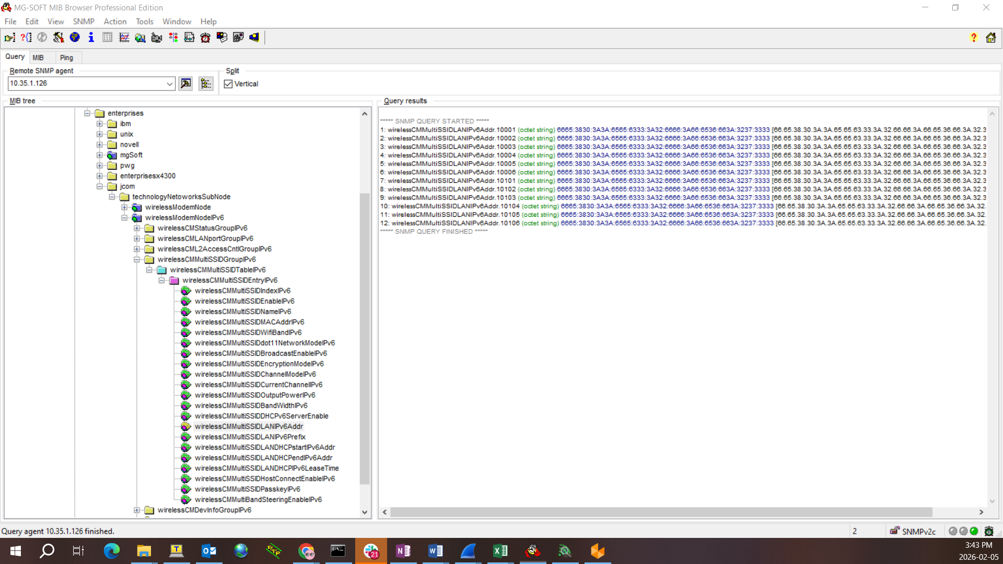The image size is (1003, 564).
Task: Open SNMP preferences hammer-wrench toolbar icon
Action: [x=59, y=38]
